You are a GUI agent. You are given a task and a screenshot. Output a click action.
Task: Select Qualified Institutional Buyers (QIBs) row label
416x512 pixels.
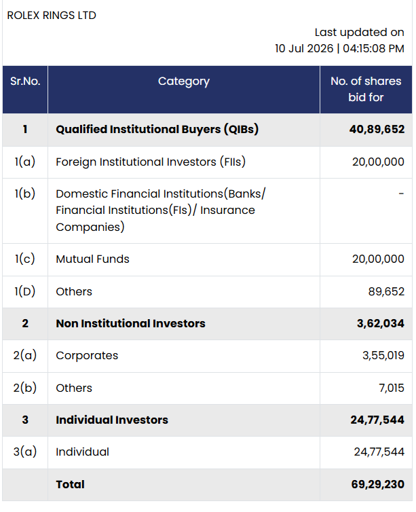tap(157, 129)
